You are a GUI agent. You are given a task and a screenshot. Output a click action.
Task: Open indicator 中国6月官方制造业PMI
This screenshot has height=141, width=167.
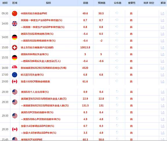pyautogui.click(x=34, y=14)
